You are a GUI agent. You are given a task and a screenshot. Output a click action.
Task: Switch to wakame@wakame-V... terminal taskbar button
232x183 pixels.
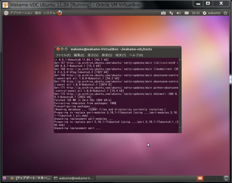tap(74, 178)
